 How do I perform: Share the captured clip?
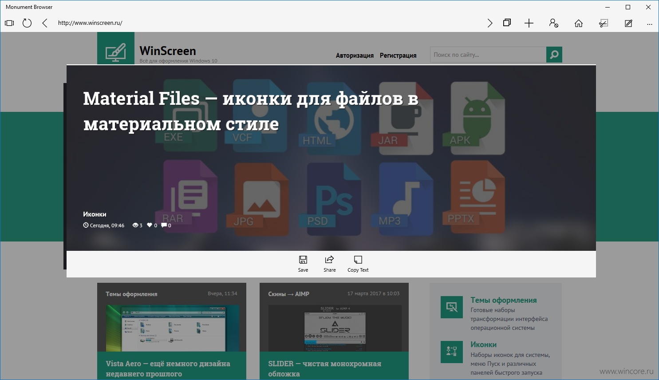coord(330,264)
